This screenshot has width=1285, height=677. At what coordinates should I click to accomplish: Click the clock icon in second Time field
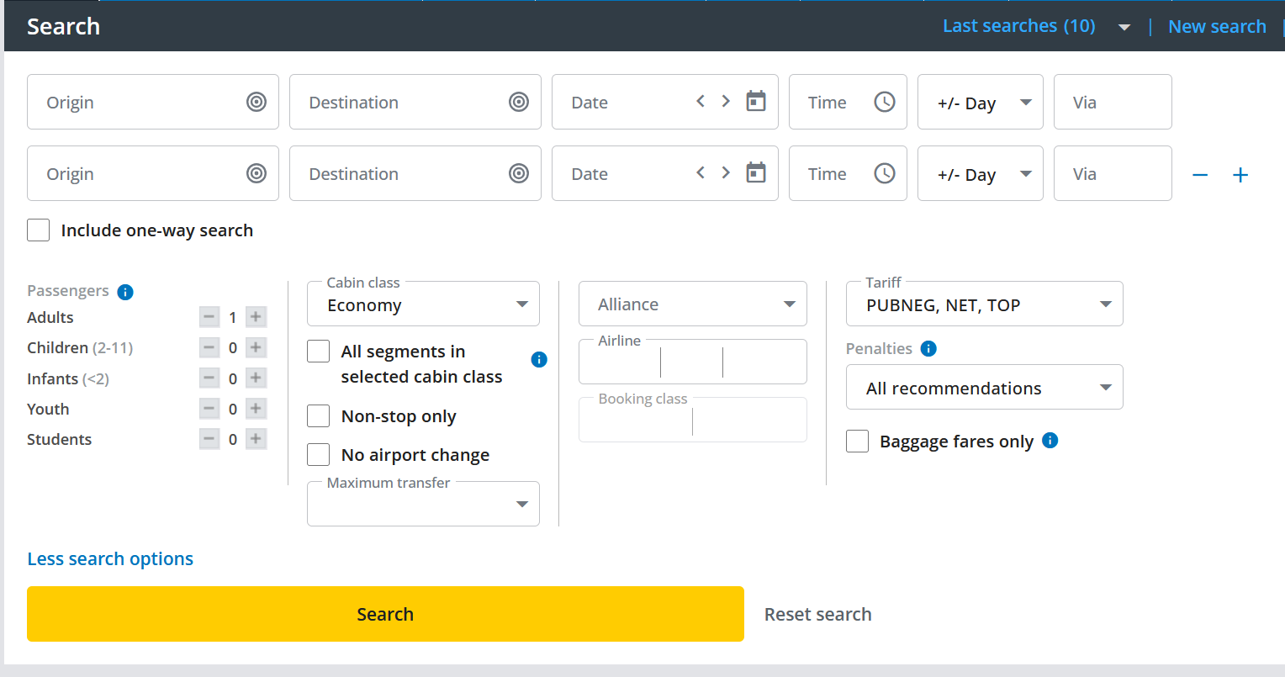coord(884,173)
